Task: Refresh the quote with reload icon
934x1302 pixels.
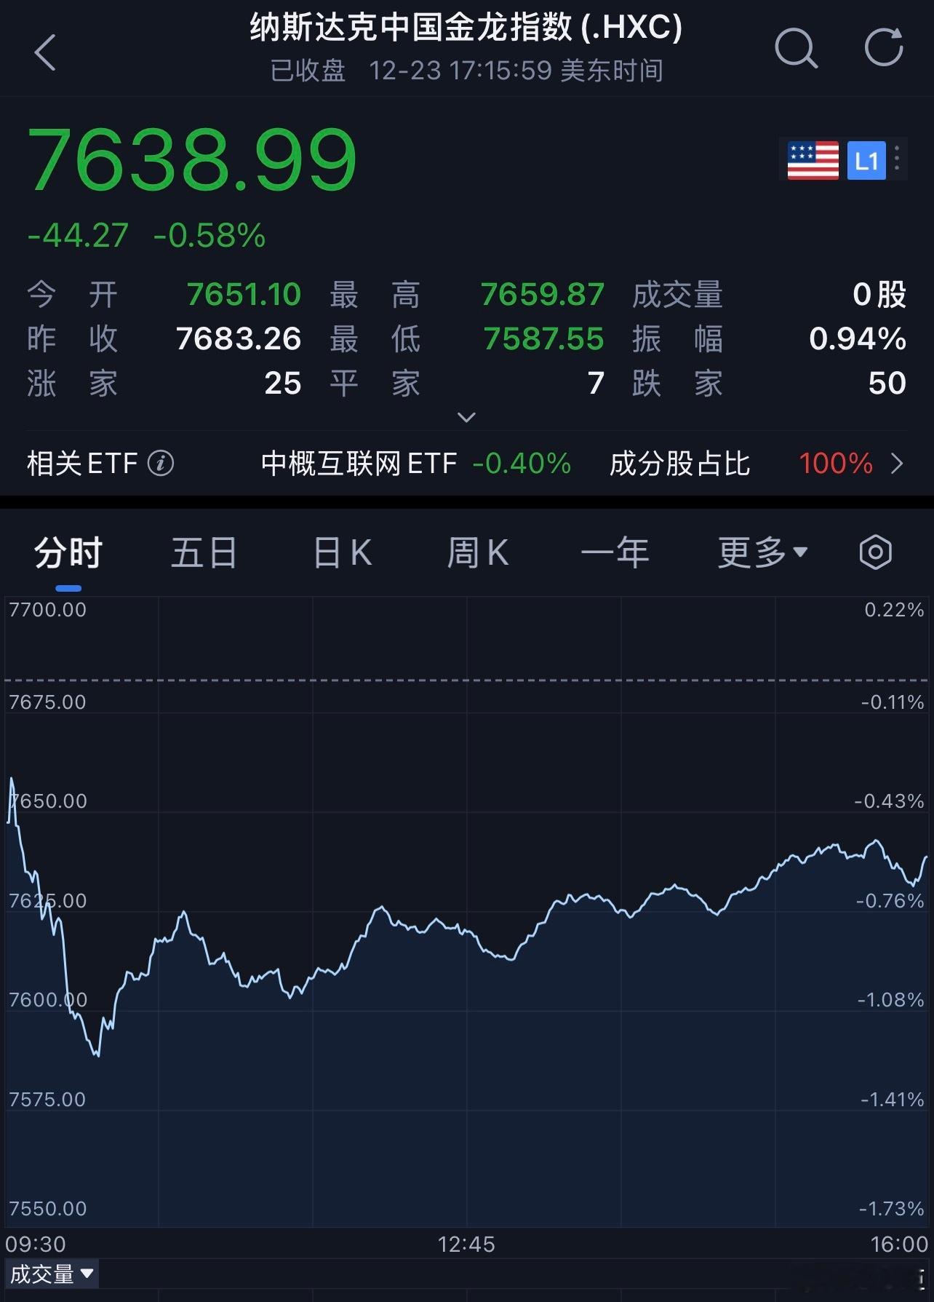Action: (x=884, y=48)
